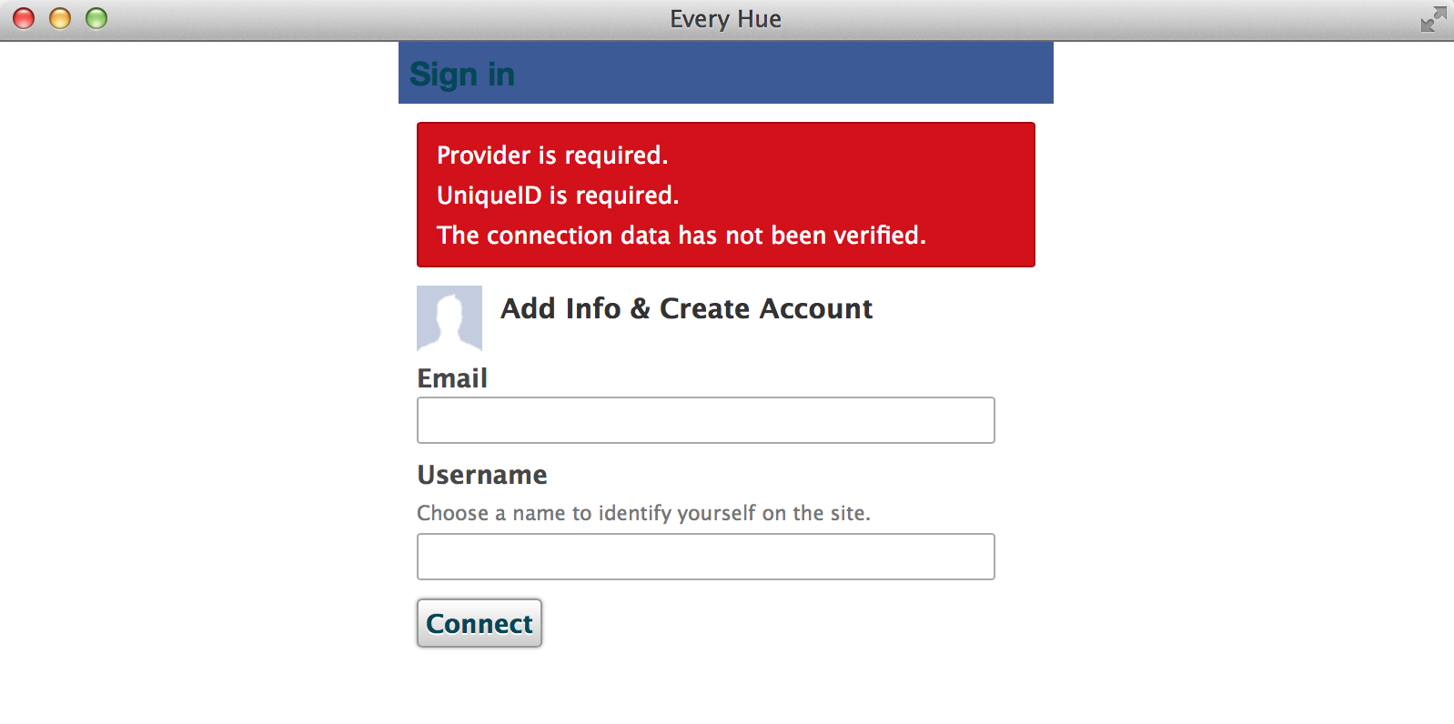
Task: Click the username hint text about identifying yourself
Action: click(643, 513)
